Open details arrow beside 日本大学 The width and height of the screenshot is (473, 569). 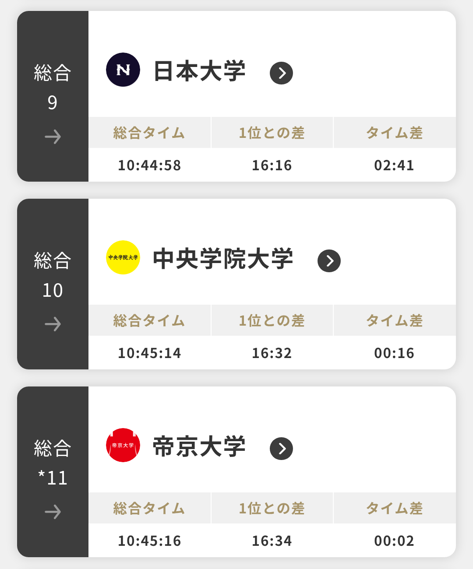tap(281, 73)
